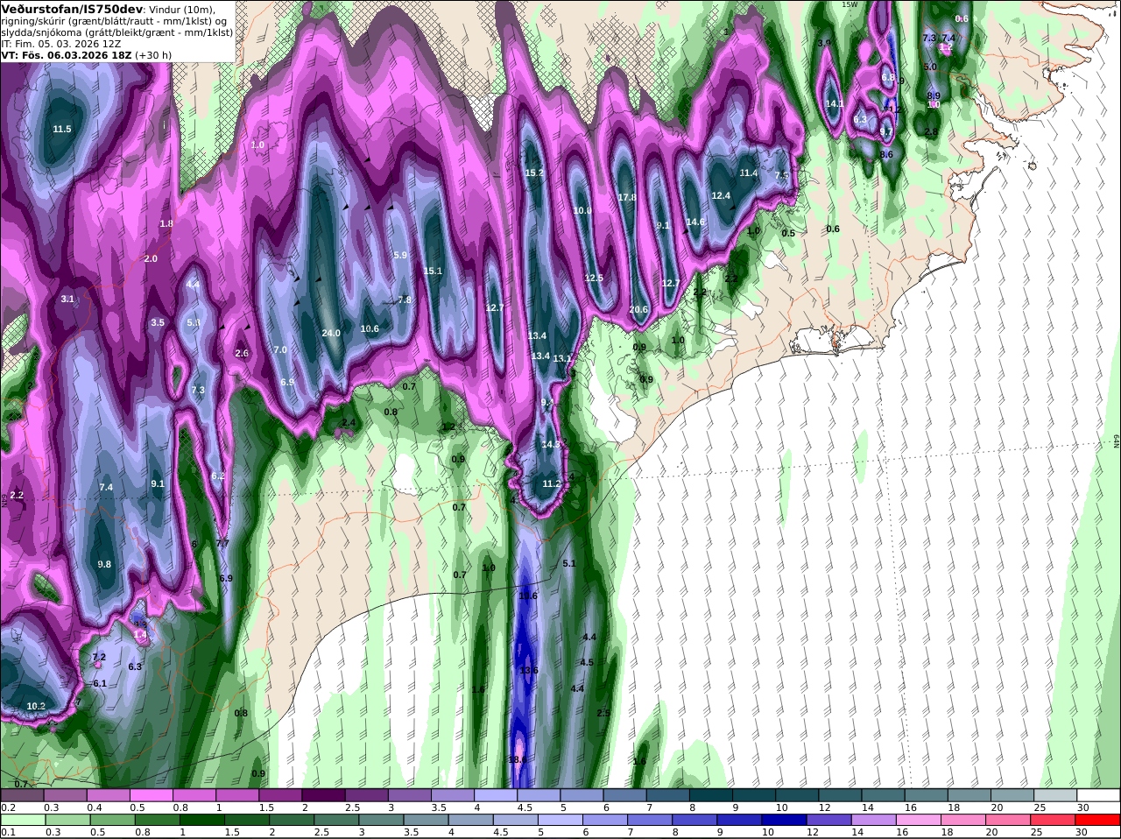Pick the pale green swatch labeled 0.1 in the rain legend
This screenshot has height=839, width=1121.
tap(22, 820)
